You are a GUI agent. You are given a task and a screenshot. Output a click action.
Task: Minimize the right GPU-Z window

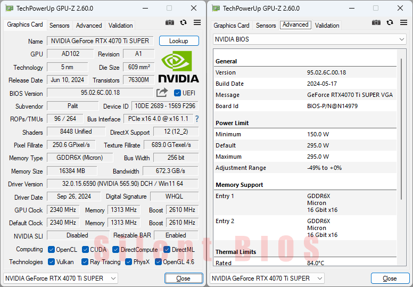[352, 9]
